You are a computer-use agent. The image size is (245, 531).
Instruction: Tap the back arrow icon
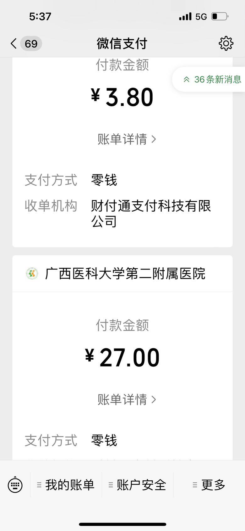(14, 43)
